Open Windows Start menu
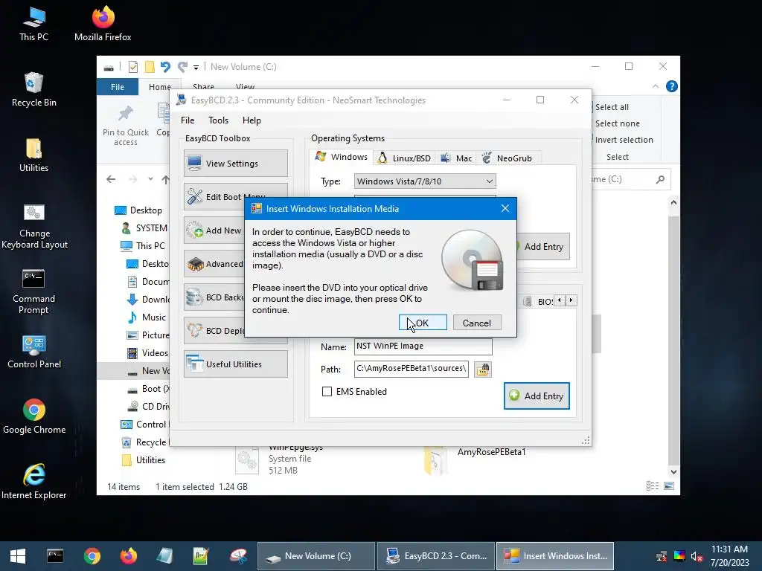The image size is (762, 571). coord(18,556)
